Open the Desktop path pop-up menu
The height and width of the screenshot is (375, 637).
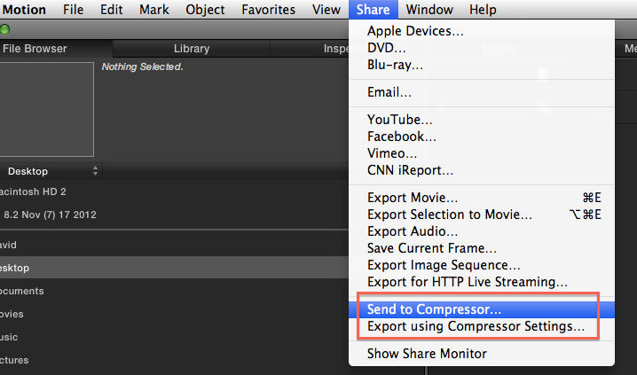tap(51, 171)
